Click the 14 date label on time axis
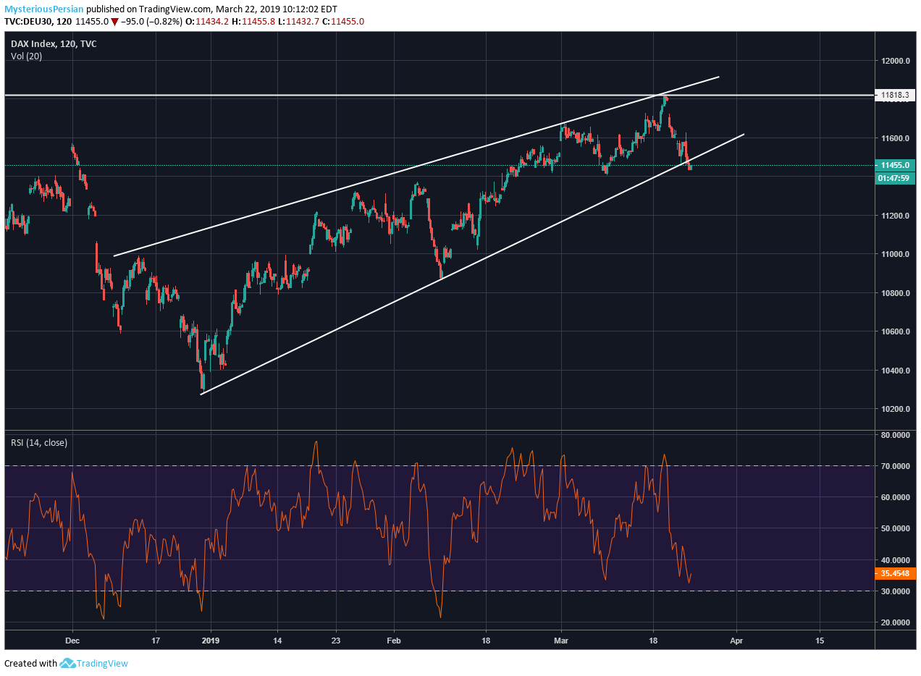Image resolution: width=921 pixels, height=676 pixels. (279, 641)
